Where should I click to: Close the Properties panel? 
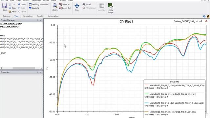point(41,72)
